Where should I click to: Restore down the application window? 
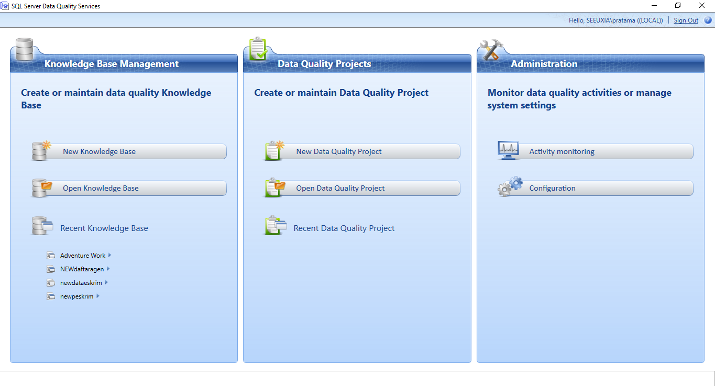pos(678,6)
